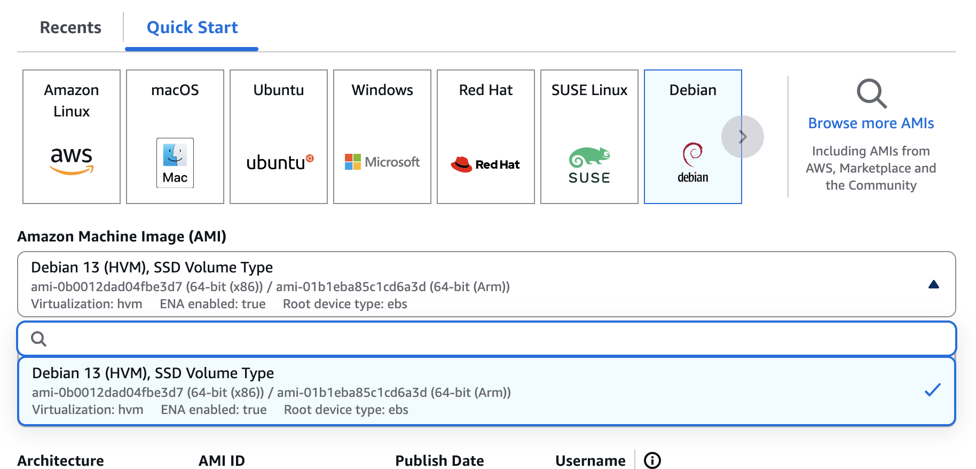Click the checkmark on selected Debian 13 option
Image resolution: width=976 pixels, height=469 pixels.
[932, 390]
